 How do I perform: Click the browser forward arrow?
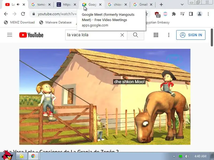point(14,14)
